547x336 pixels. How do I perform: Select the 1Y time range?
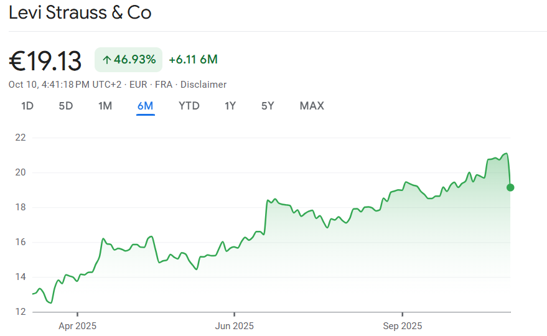[x=230, y=106]
